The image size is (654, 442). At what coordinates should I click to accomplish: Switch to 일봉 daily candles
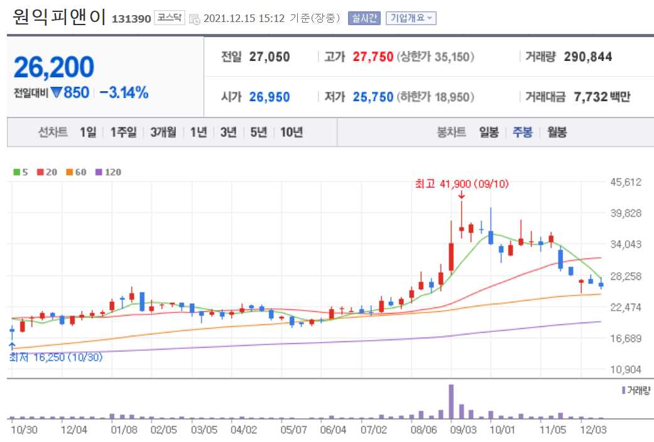[x=490, y=132]
